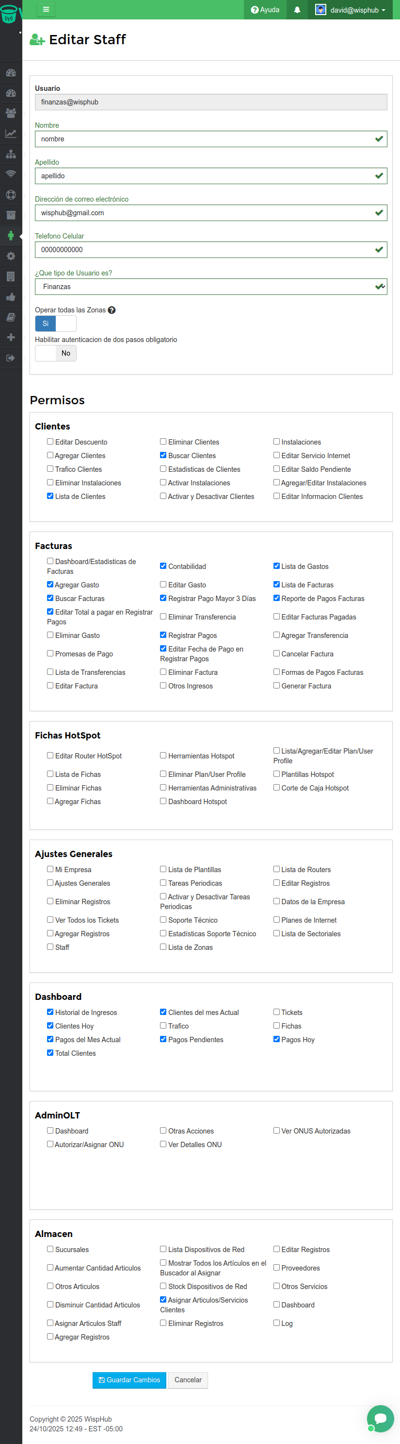
Task: Toggle two-step authentication switch
Action: (55, 353)
